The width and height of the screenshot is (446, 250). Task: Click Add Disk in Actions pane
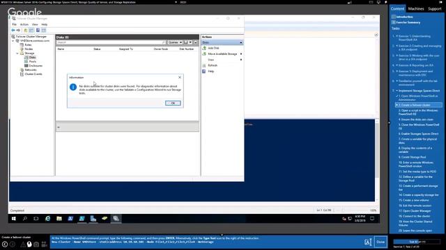point(213,48)
